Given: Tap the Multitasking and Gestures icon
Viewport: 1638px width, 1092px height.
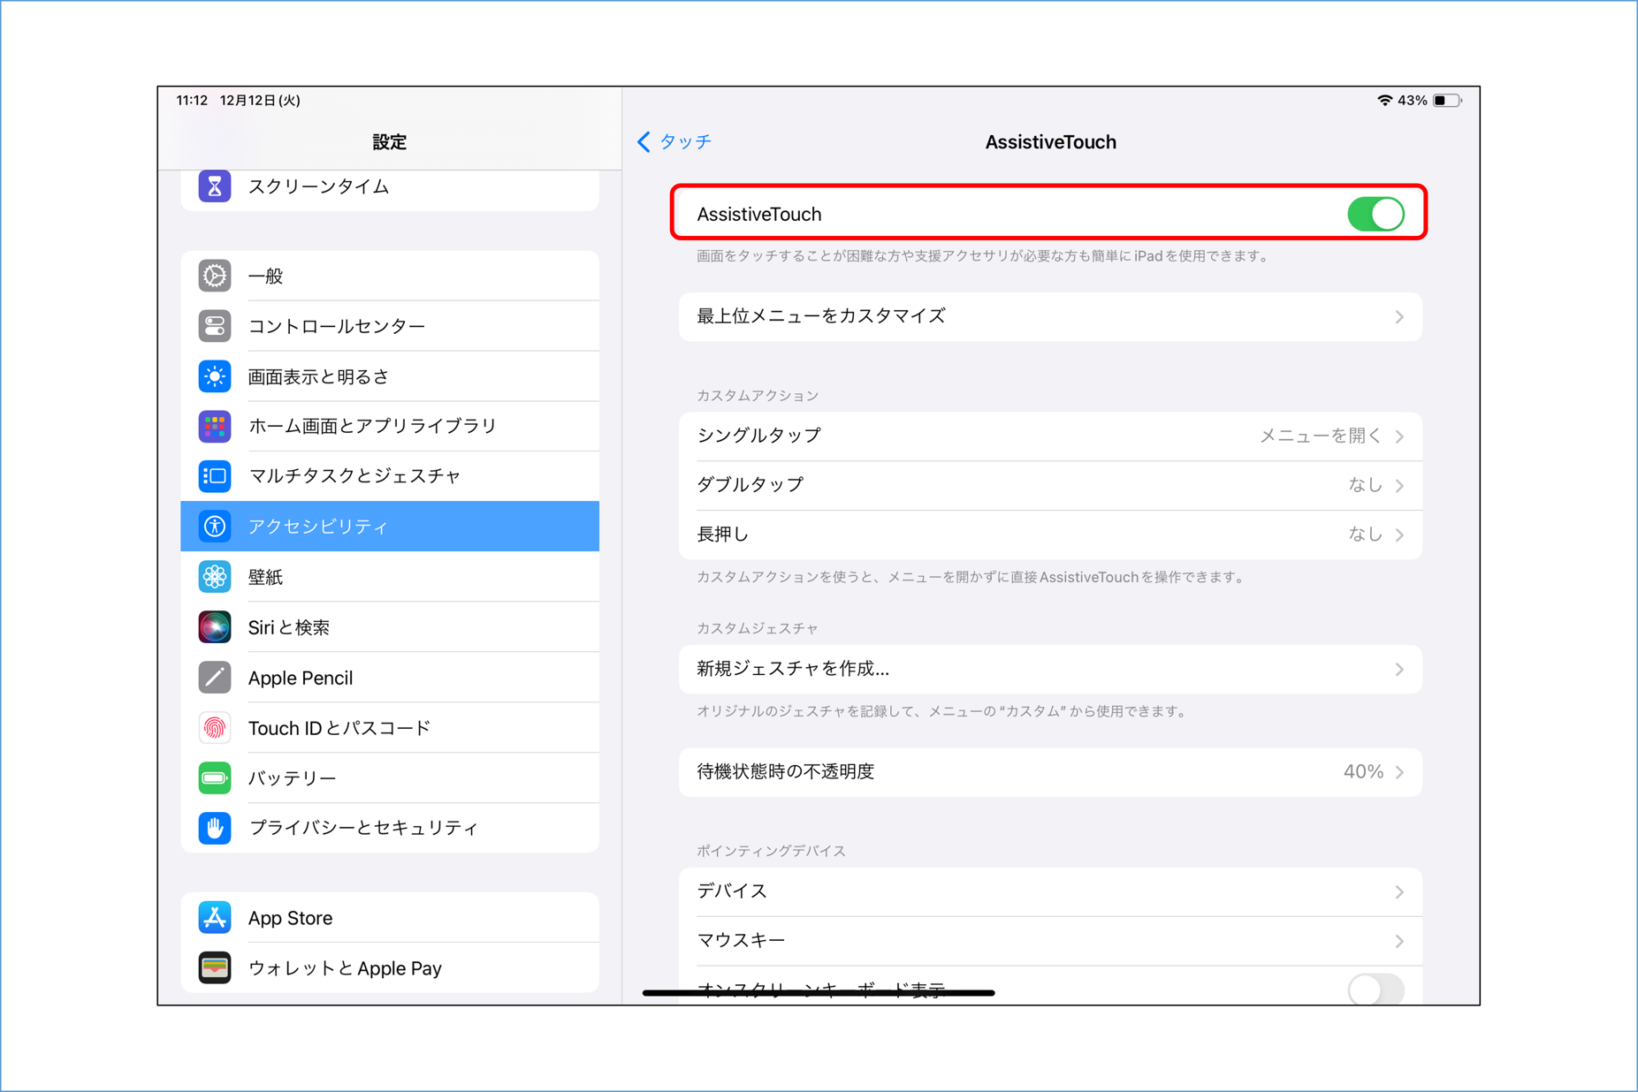Looking at the screenshot, I should click(x=215, y=476).
